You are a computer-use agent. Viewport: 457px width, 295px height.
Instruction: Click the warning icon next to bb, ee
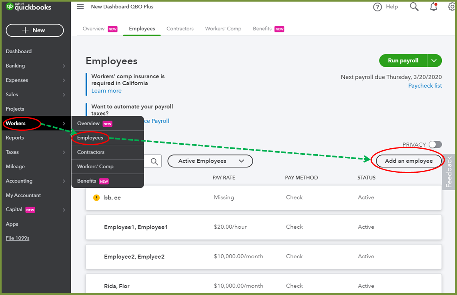tap(96, 198)
